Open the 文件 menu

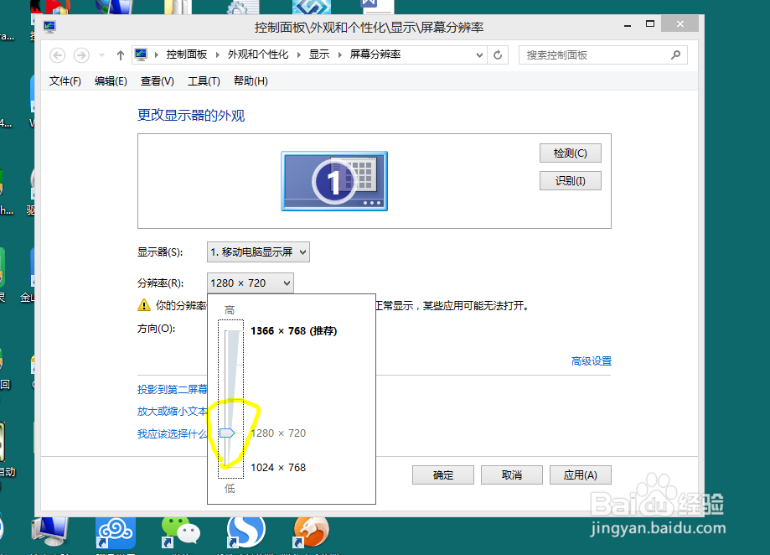65,80
